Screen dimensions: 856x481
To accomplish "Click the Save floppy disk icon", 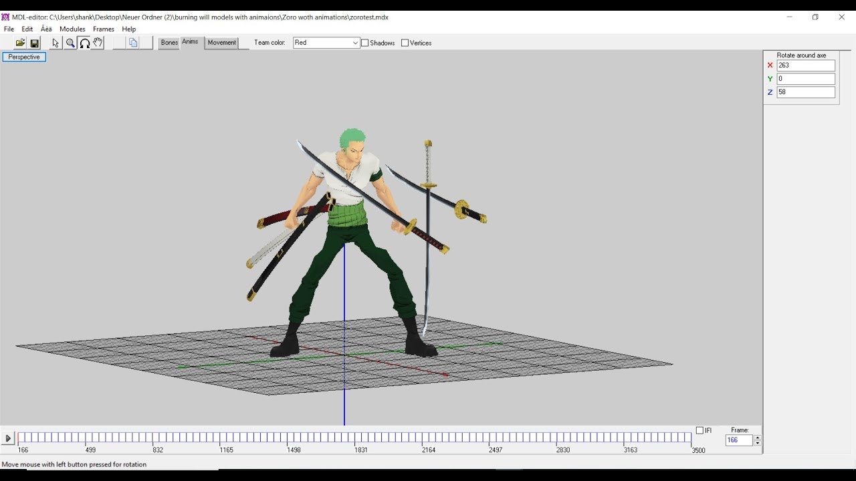I will 35,43.
